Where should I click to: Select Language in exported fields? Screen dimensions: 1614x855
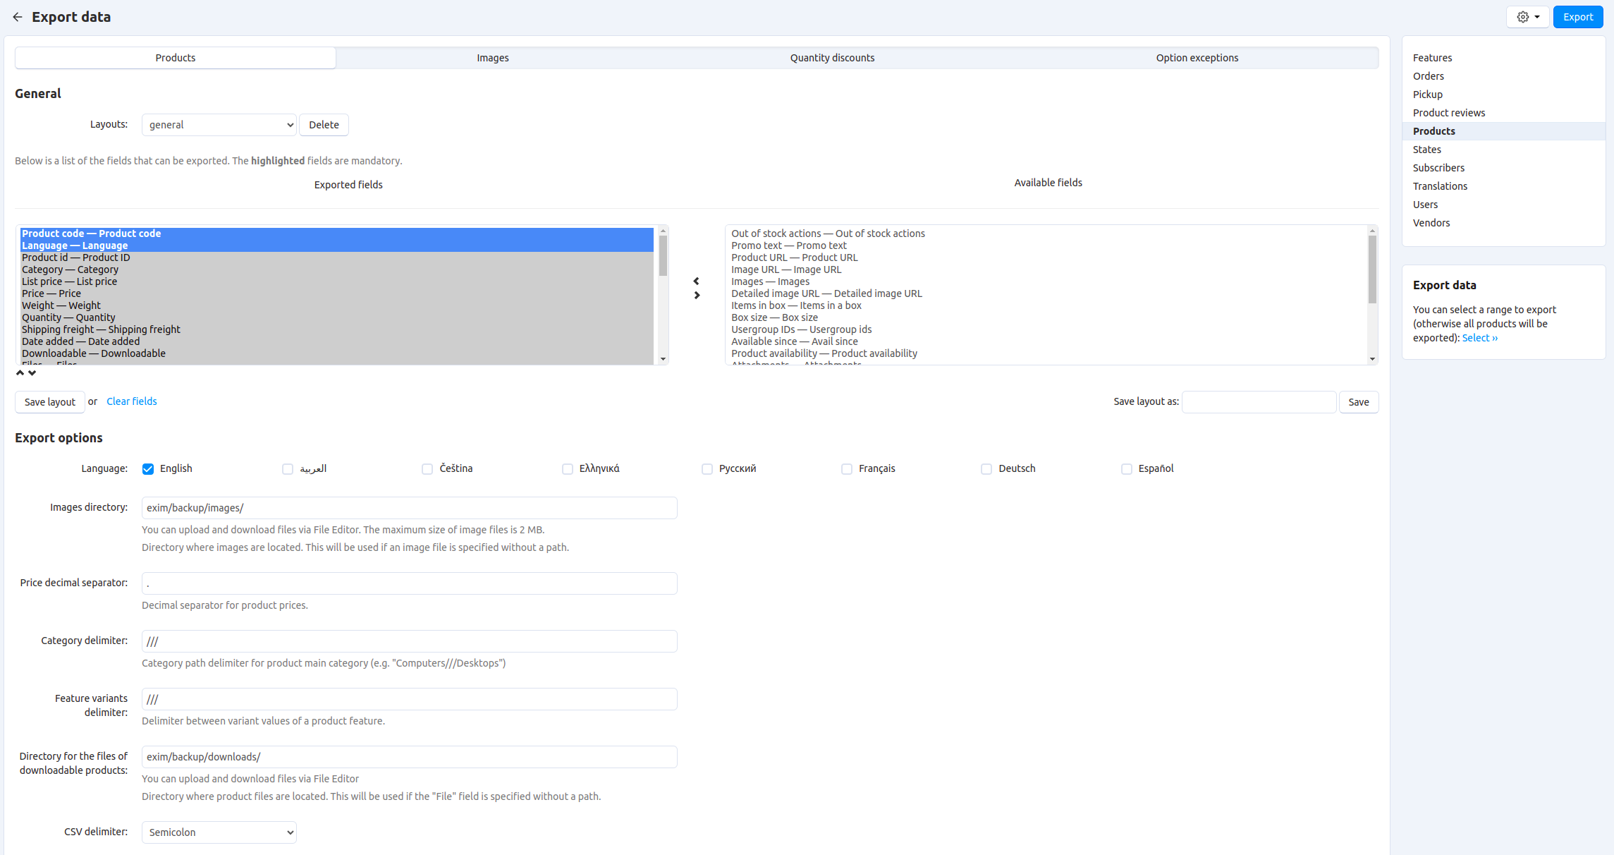pos(337,245)
